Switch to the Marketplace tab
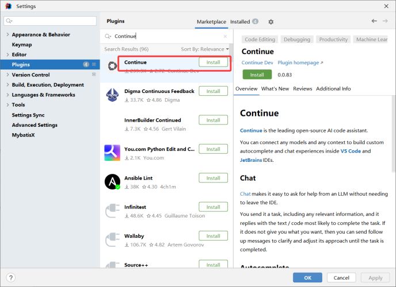The image size is (396, 287). 211,22
